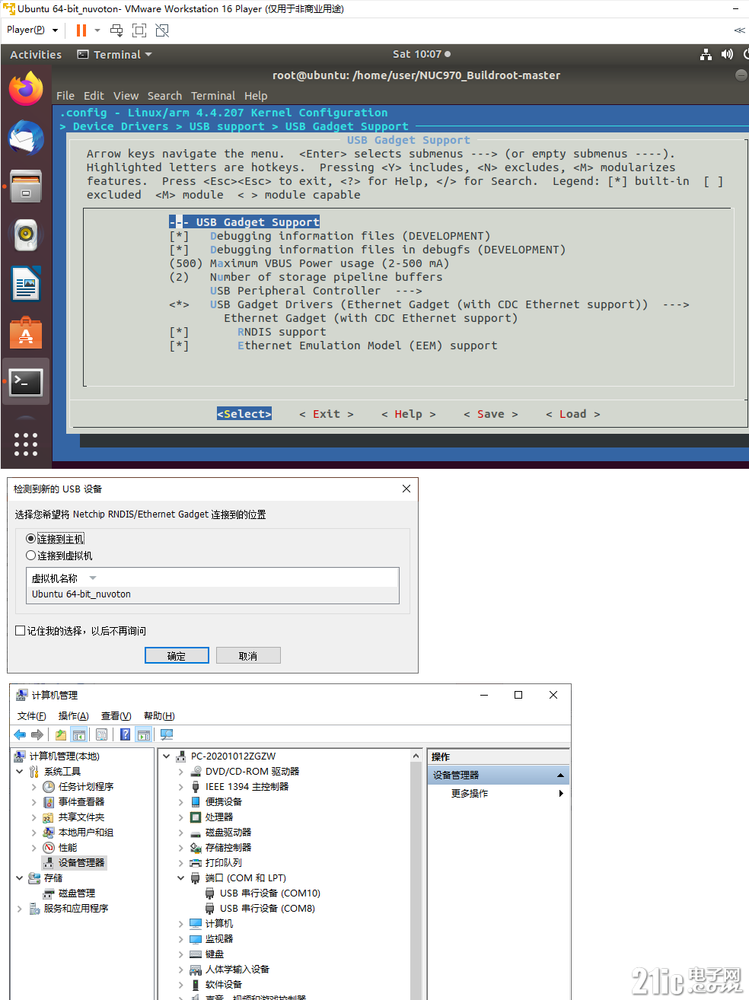This screenshot has height=1000, width=749.
Task: Click blue Help question mark icon
Action: point(126,734)
